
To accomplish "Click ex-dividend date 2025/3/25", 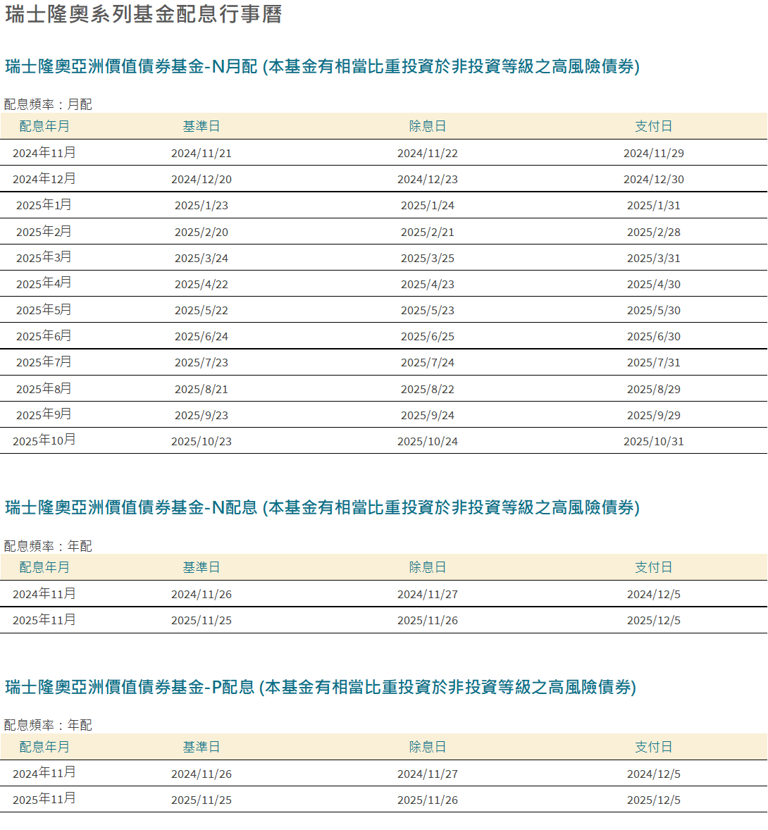I will (428, 259).
